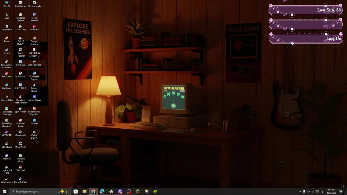Open the Crab Game shortcut
Screen dimensions: 347x195
pos(21,4)
